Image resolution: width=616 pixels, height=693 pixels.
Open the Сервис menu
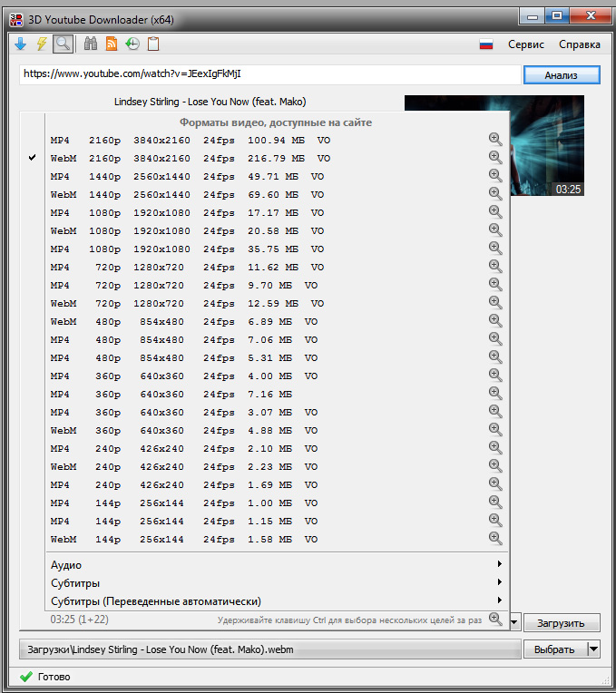(x=526, y=44)
